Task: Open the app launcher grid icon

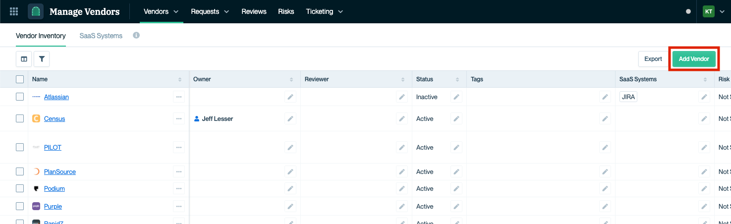Action: coord(14,11)
